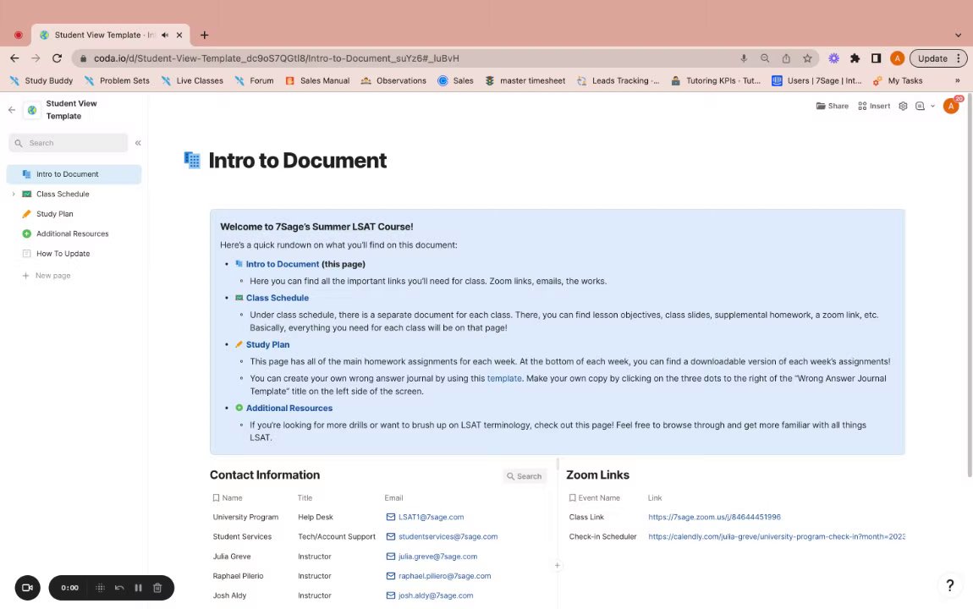Toggle the browser side panel icon
The width and height of the screenshot is (973, 609).
(x=877, y=58)
